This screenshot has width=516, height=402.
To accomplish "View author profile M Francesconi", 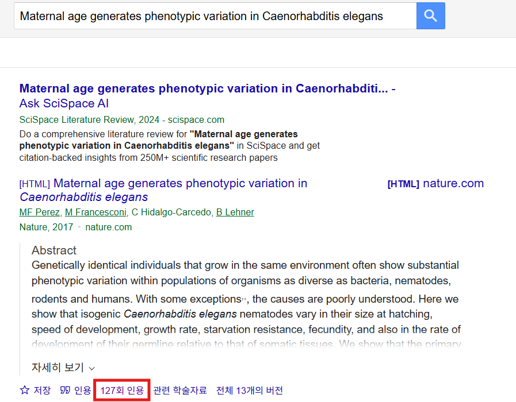I will (x=95, y=212).
